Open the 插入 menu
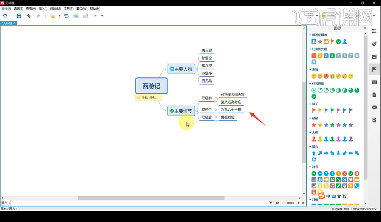This screenshot has height=222, width=381. [x=43, y=8]
